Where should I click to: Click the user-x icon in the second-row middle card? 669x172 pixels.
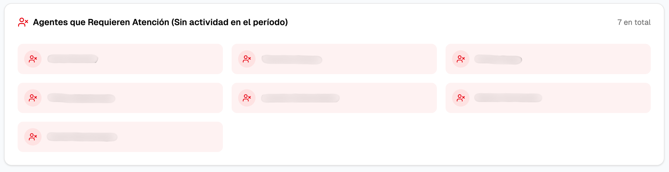(247, 98)
